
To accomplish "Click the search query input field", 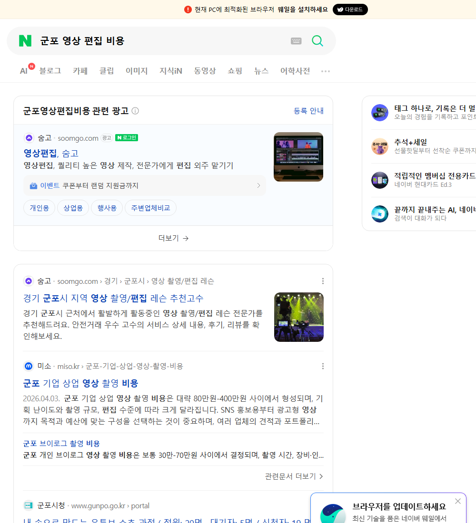I will coord(162,41).
